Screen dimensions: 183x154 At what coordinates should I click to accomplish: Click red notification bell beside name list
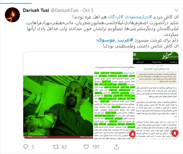[x=133, y=134]
